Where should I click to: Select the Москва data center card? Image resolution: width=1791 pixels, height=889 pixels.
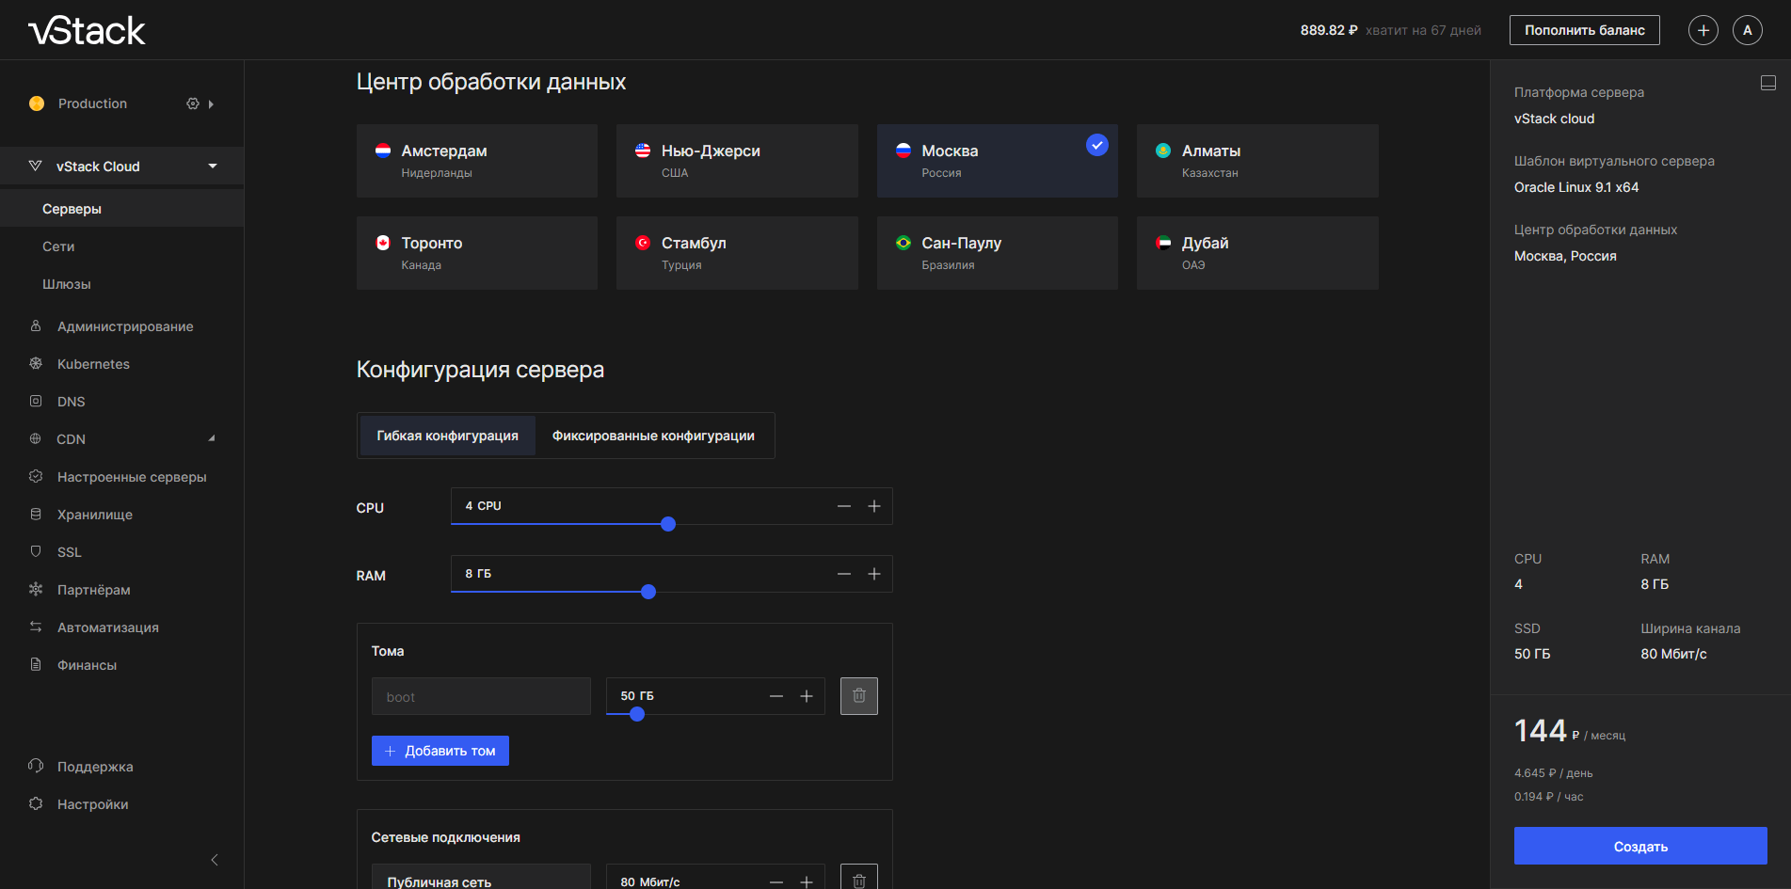pyautogui.click(x=997, y=161)
